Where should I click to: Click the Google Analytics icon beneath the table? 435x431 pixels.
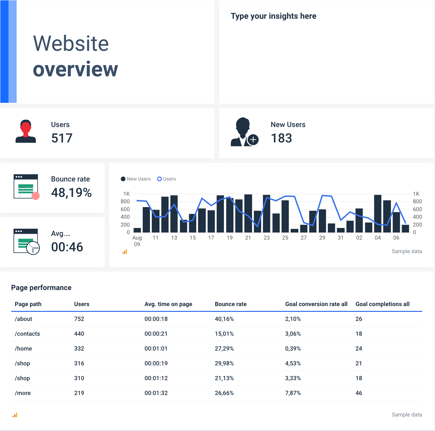pyautogui.click(x=15, y=415)
